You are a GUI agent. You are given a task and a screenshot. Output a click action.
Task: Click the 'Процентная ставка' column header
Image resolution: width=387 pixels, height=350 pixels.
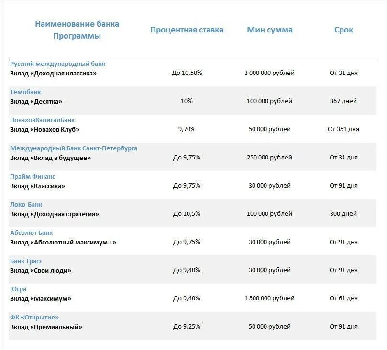[x=187, y=30]
